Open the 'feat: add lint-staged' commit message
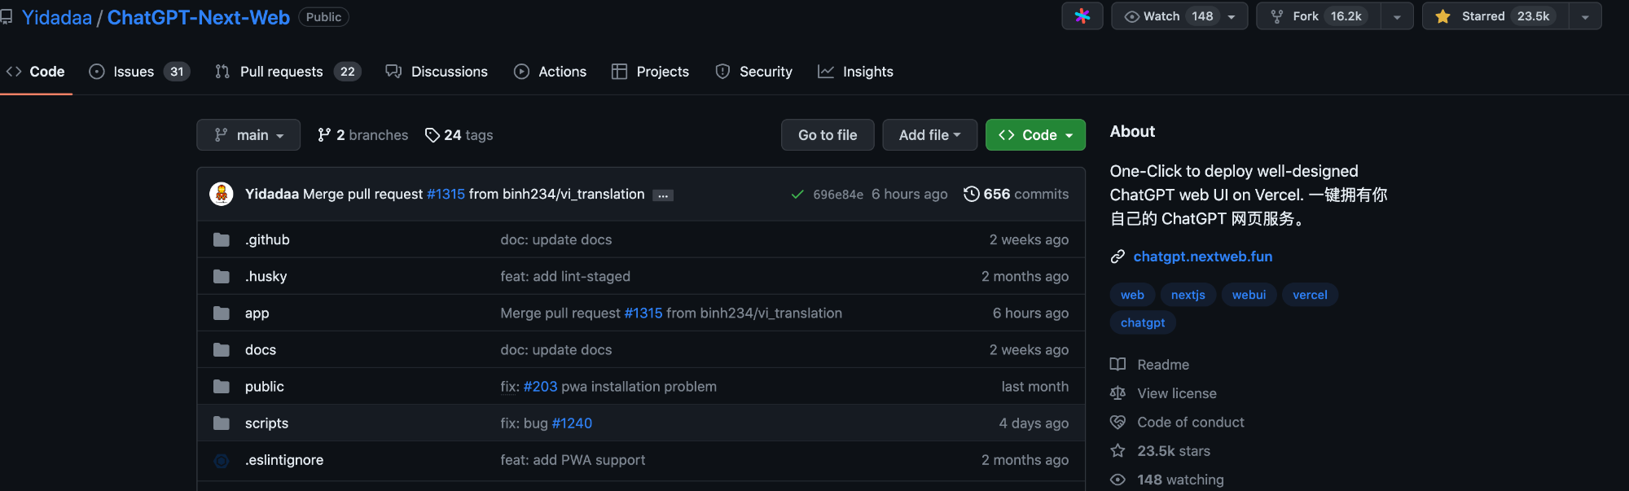 point(565,276)
